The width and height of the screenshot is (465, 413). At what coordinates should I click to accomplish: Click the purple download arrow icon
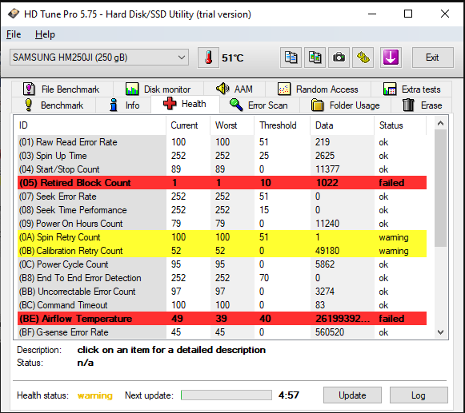coord(391,58)
